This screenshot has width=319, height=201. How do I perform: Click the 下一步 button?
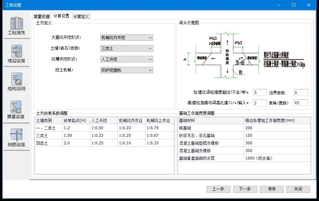point(245,189)
